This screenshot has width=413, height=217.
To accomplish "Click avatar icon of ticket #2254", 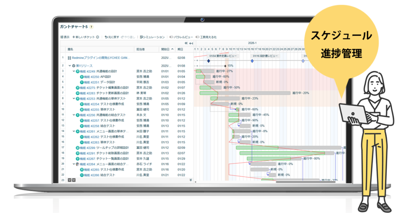I will (81, 104).
